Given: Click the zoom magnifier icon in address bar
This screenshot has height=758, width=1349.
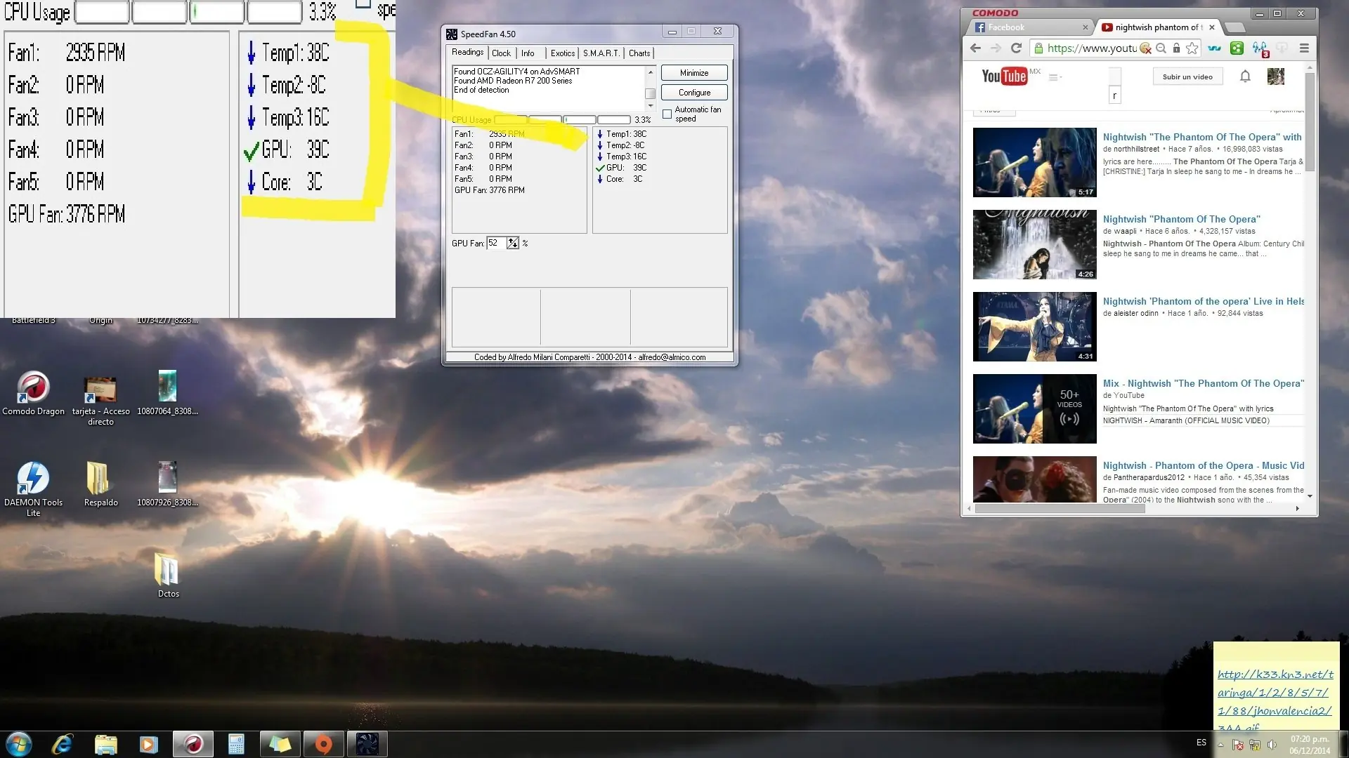Looking at the screenshot, I should pyautogui.click(x=1161, y=48).
